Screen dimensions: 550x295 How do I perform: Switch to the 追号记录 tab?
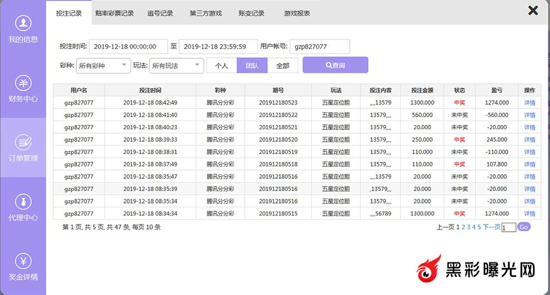pyautogui.click(x=160, y=13)
